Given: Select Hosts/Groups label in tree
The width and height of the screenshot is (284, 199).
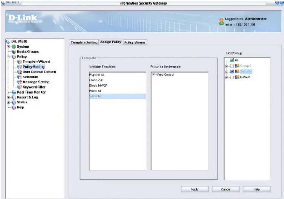Looking at the screenshot, I should pyautogui.click(x=28, y=52).
